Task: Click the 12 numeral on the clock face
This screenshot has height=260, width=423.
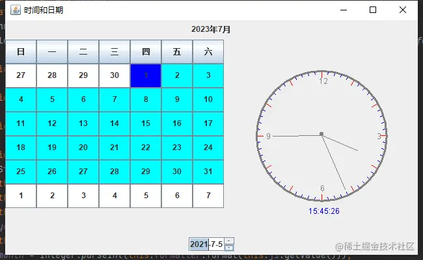Action: point(323,81)
